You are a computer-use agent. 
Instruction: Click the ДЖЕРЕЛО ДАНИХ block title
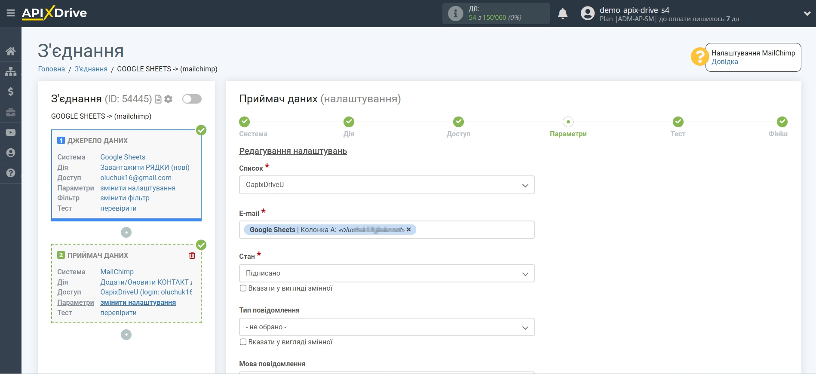[98, 141]
